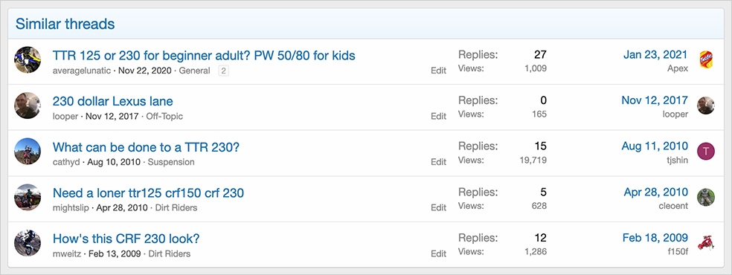Open Apex's Twistie avatar on the right
732x275 pixels.
coord(706,59)
